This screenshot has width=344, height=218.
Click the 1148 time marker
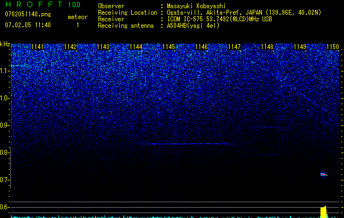267,47
